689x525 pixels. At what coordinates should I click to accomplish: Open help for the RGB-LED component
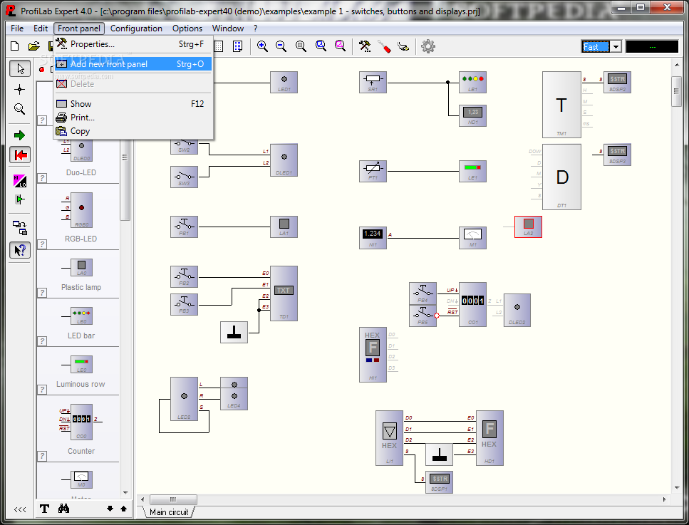[x=42, y=244]
